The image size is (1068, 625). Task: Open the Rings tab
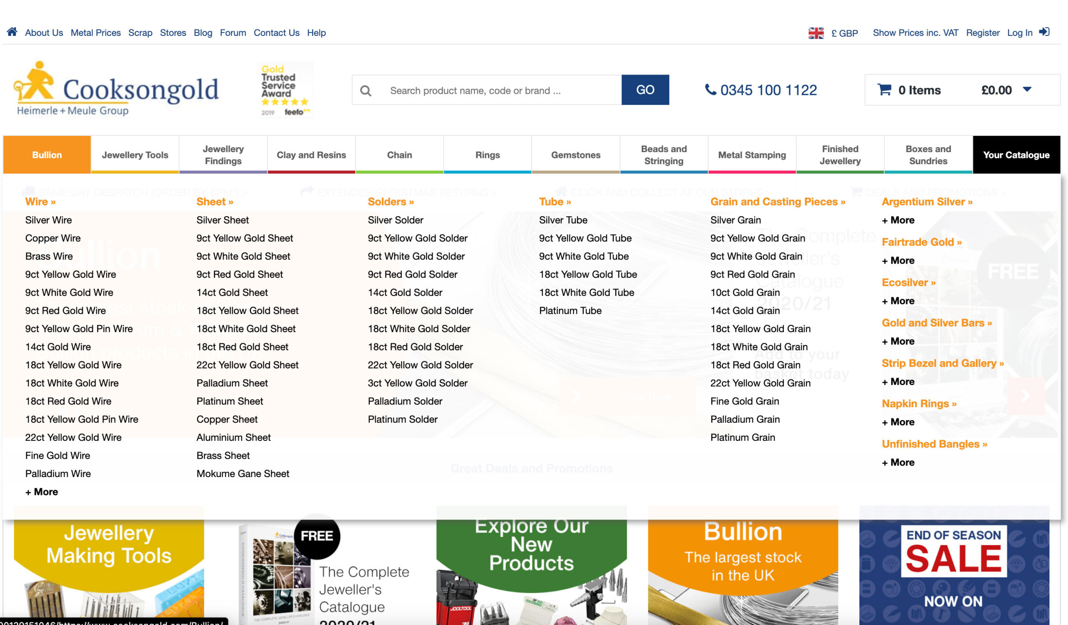click(x=488, y=155)
